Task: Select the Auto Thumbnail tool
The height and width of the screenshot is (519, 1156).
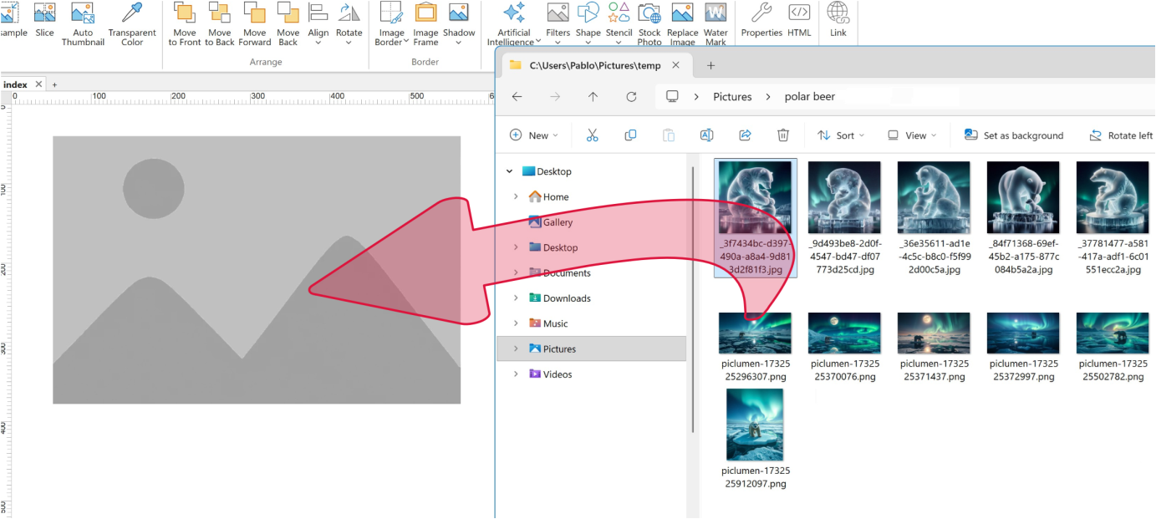Action: pos(83,14)
